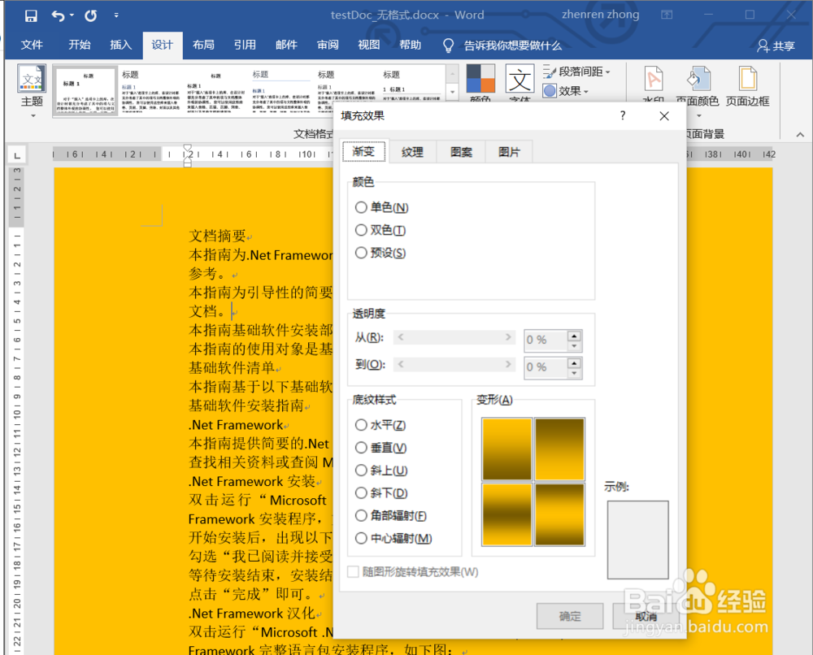The height and width of the screenshot is (655, 813).
Task: Open the 页面颜色 page color menu
Action: coord(698,93)
